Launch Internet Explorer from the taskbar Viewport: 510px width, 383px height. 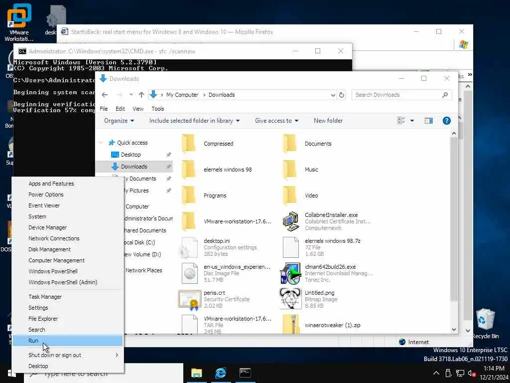coord(221,373)
